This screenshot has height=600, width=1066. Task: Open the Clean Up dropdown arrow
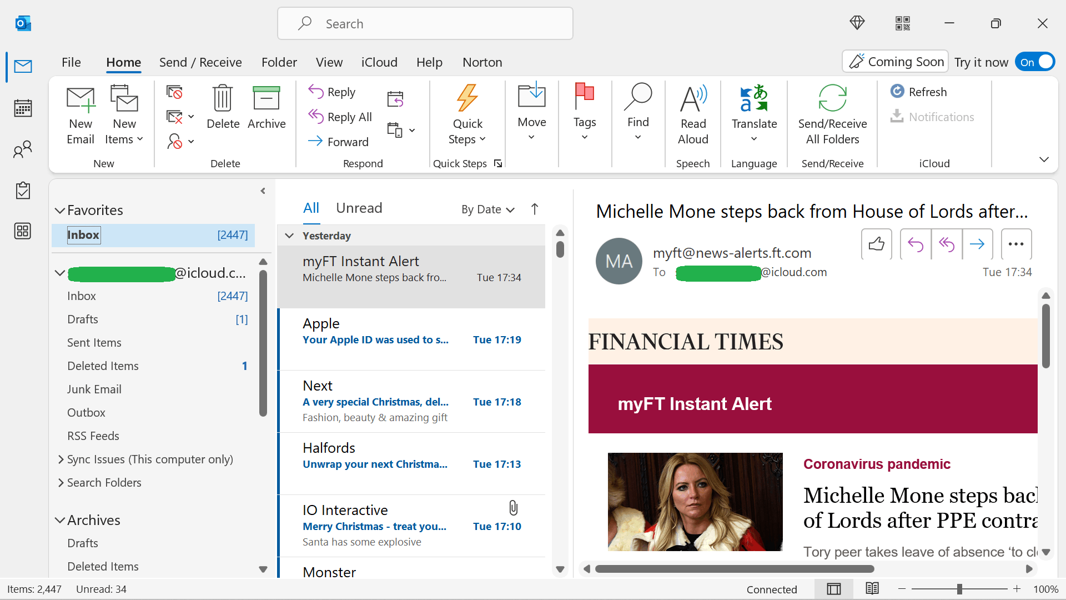coord(191,117)
